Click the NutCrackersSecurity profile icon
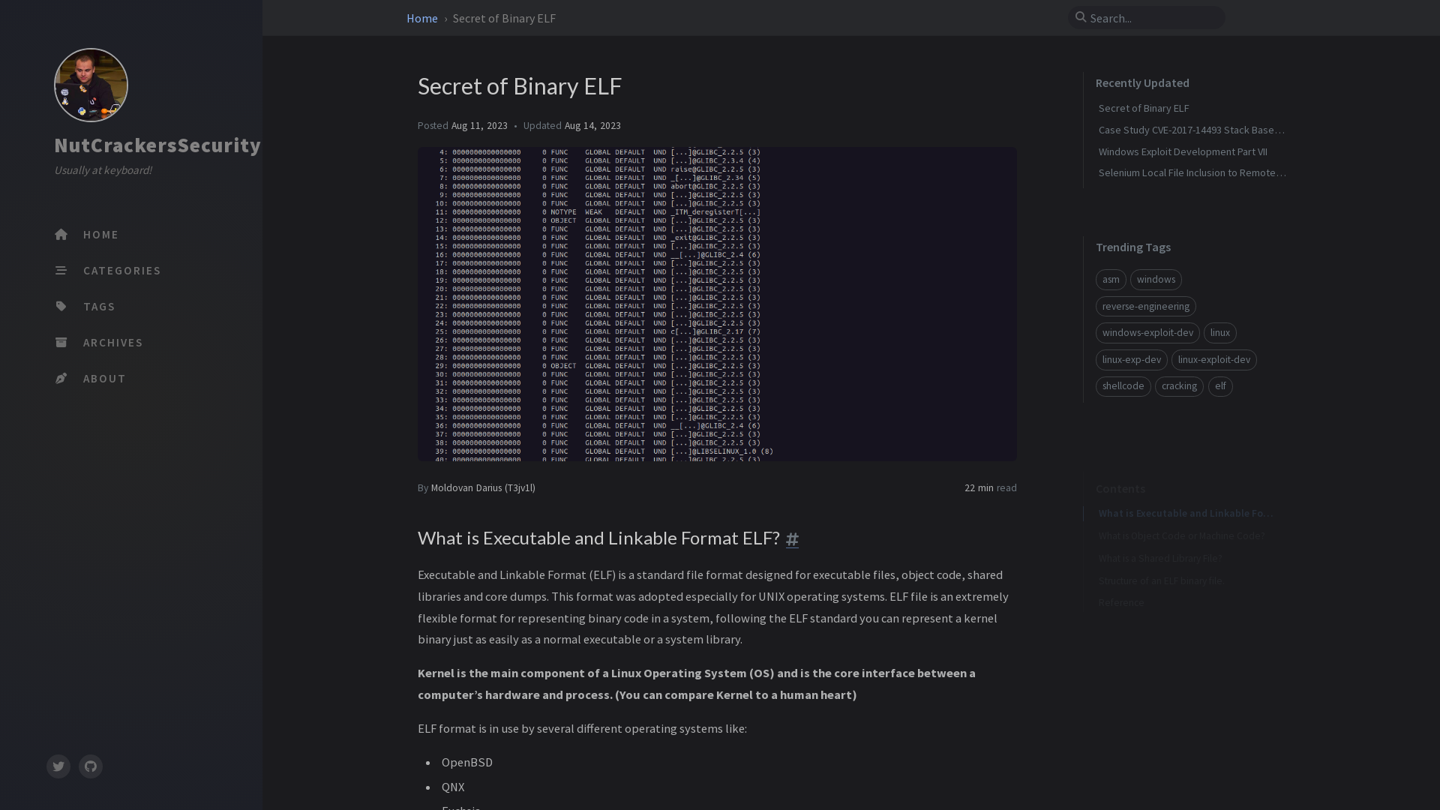 point(91,84)
